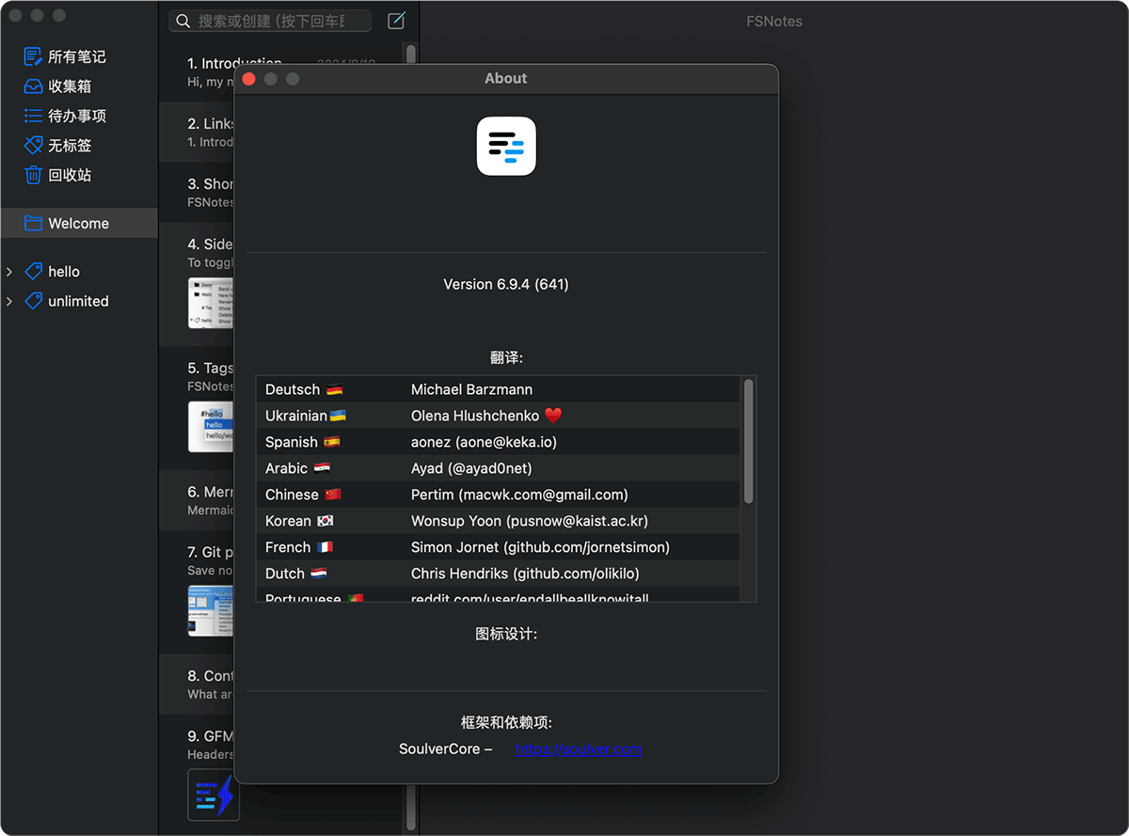The width and height of the screenshot is (1129, 836).
Task: Click the All Notes (所有笔记) icon
Action: [33, 56]
